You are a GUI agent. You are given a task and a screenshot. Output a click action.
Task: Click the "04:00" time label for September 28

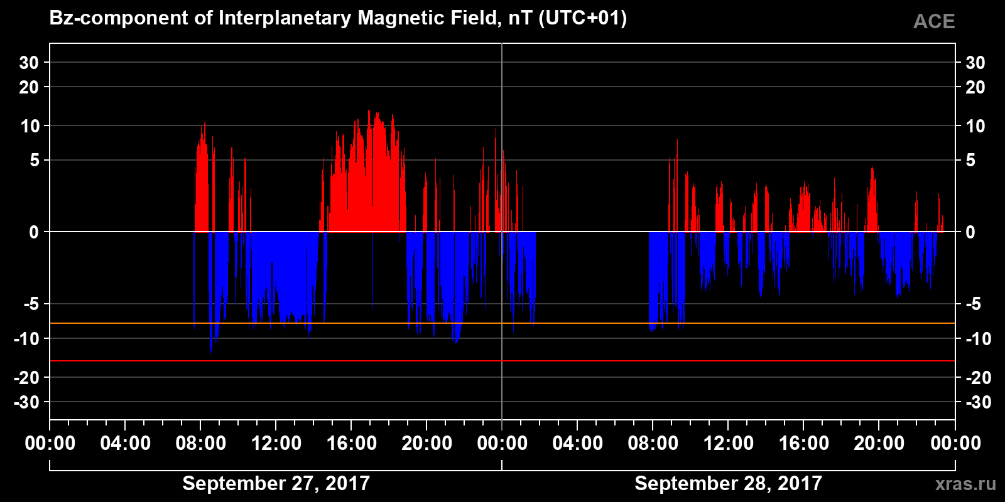click(x=578, y=444)
